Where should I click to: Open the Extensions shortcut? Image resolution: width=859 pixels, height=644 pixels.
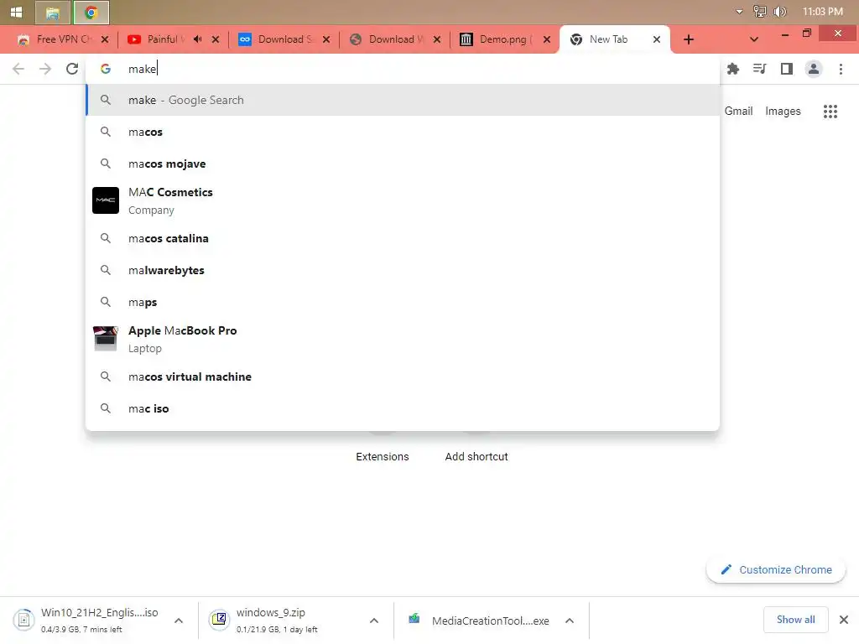pyautogui.click(x=383, y=456)
